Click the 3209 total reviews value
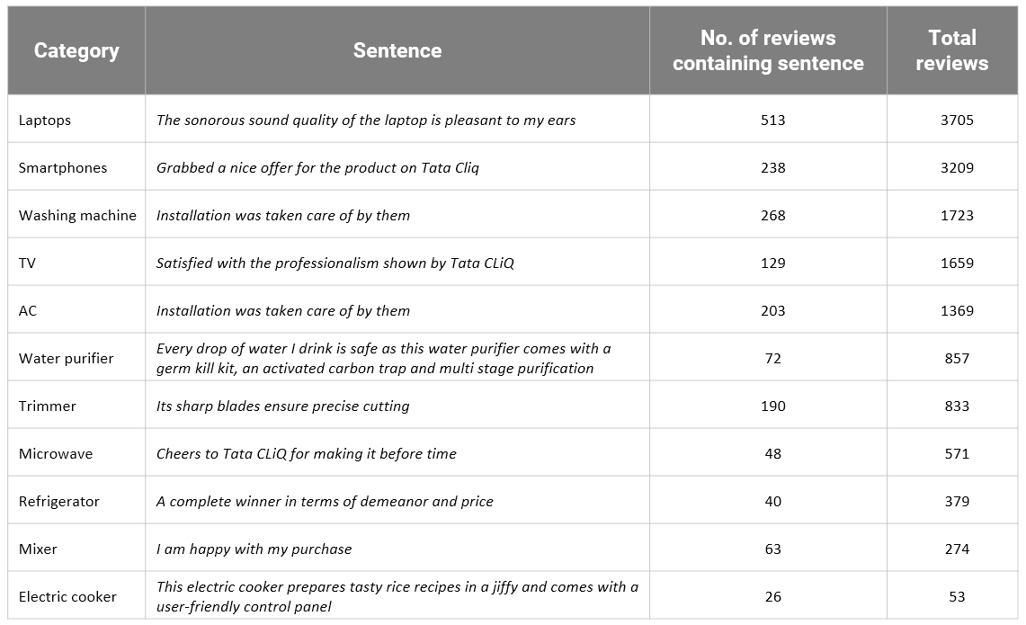Screen dimensions: 1026x625 click(957, 167)
